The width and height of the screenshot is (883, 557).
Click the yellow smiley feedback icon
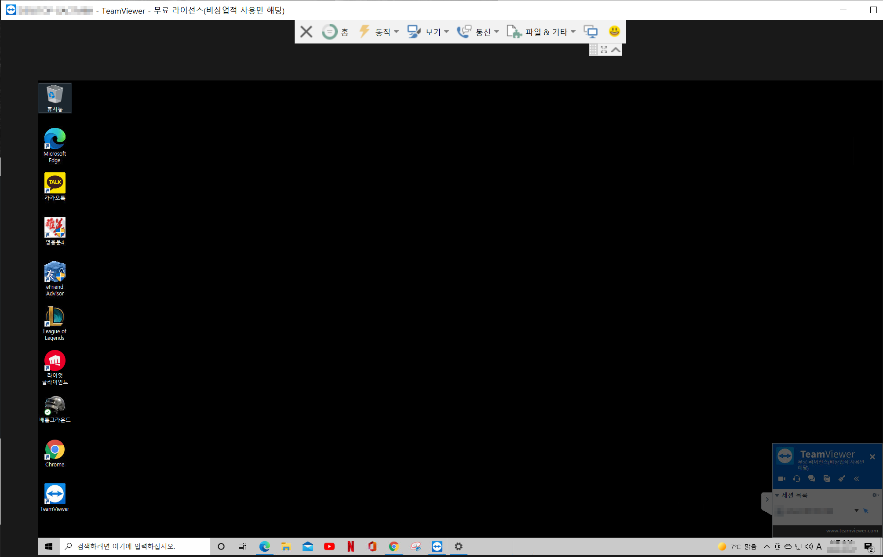click(x=614, y=31)
